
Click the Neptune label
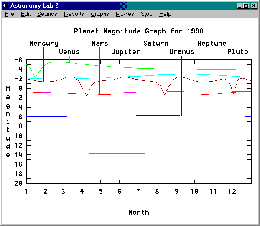click(212, 44)
